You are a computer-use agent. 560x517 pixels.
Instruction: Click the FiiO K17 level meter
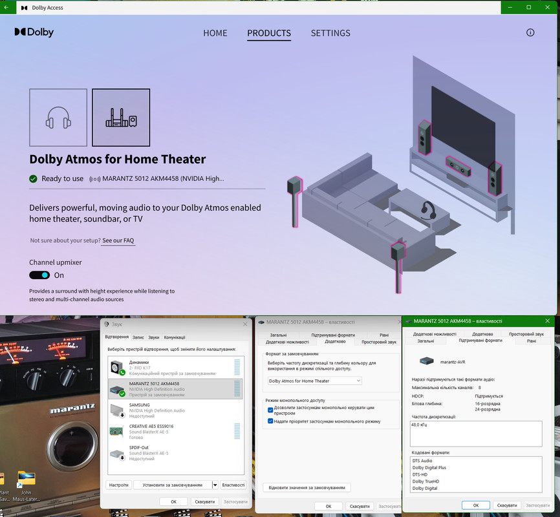tap(237, 368)
